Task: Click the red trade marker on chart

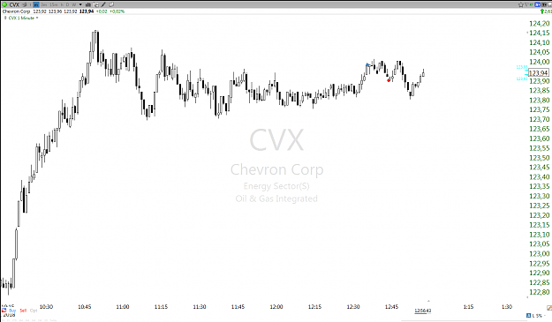Action: pyautogui.click(x=389, y=80)
